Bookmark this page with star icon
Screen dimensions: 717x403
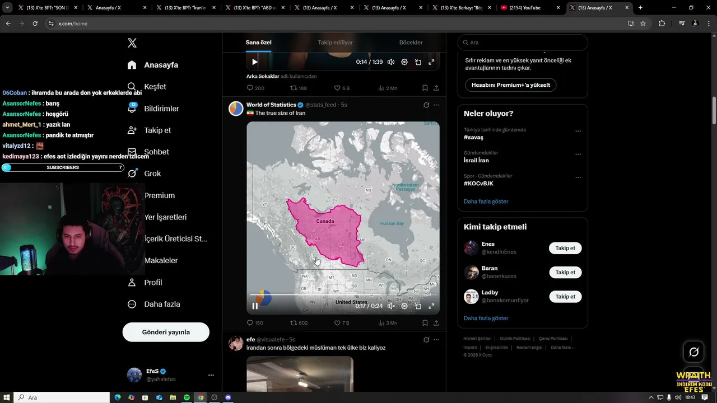[643, 24]
